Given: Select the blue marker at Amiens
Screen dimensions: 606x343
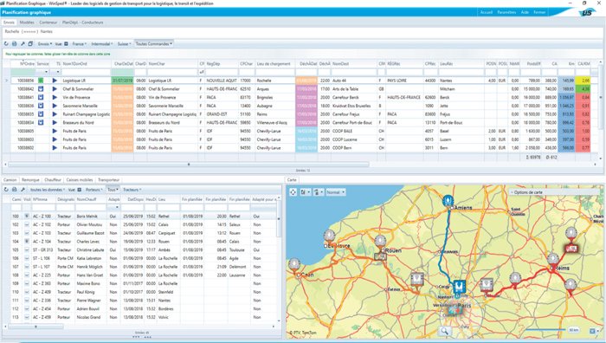Looking at the screenshot, I should tap(448, 201).
